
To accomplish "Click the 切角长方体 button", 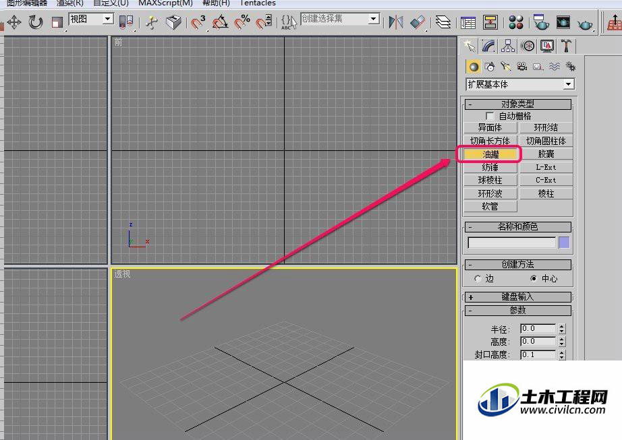I will coord(490,141).
